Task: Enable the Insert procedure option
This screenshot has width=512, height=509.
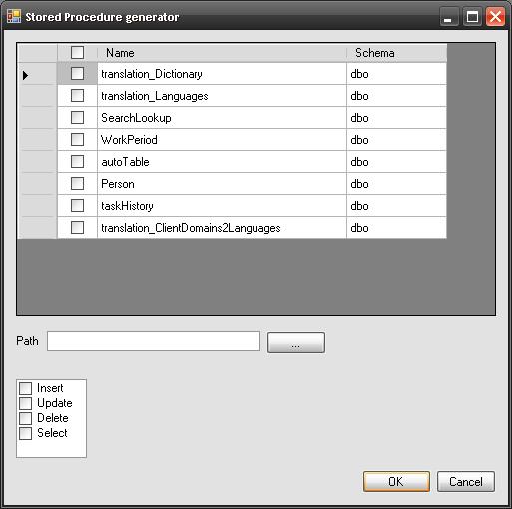Action: [x=25, y=388]
